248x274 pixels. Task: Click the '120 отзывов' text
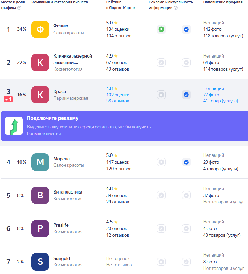tap(119, 169)
